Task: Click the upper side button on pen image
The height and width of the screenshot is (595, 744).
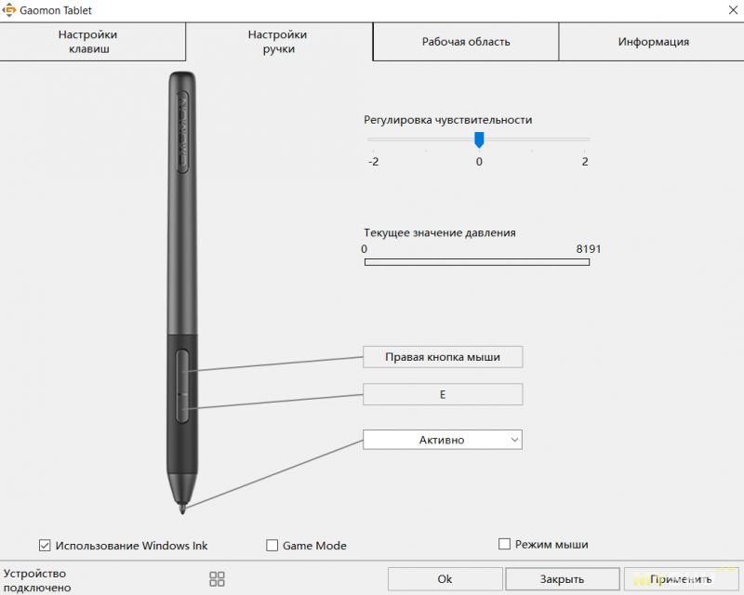Action: (x=182, y=371)
